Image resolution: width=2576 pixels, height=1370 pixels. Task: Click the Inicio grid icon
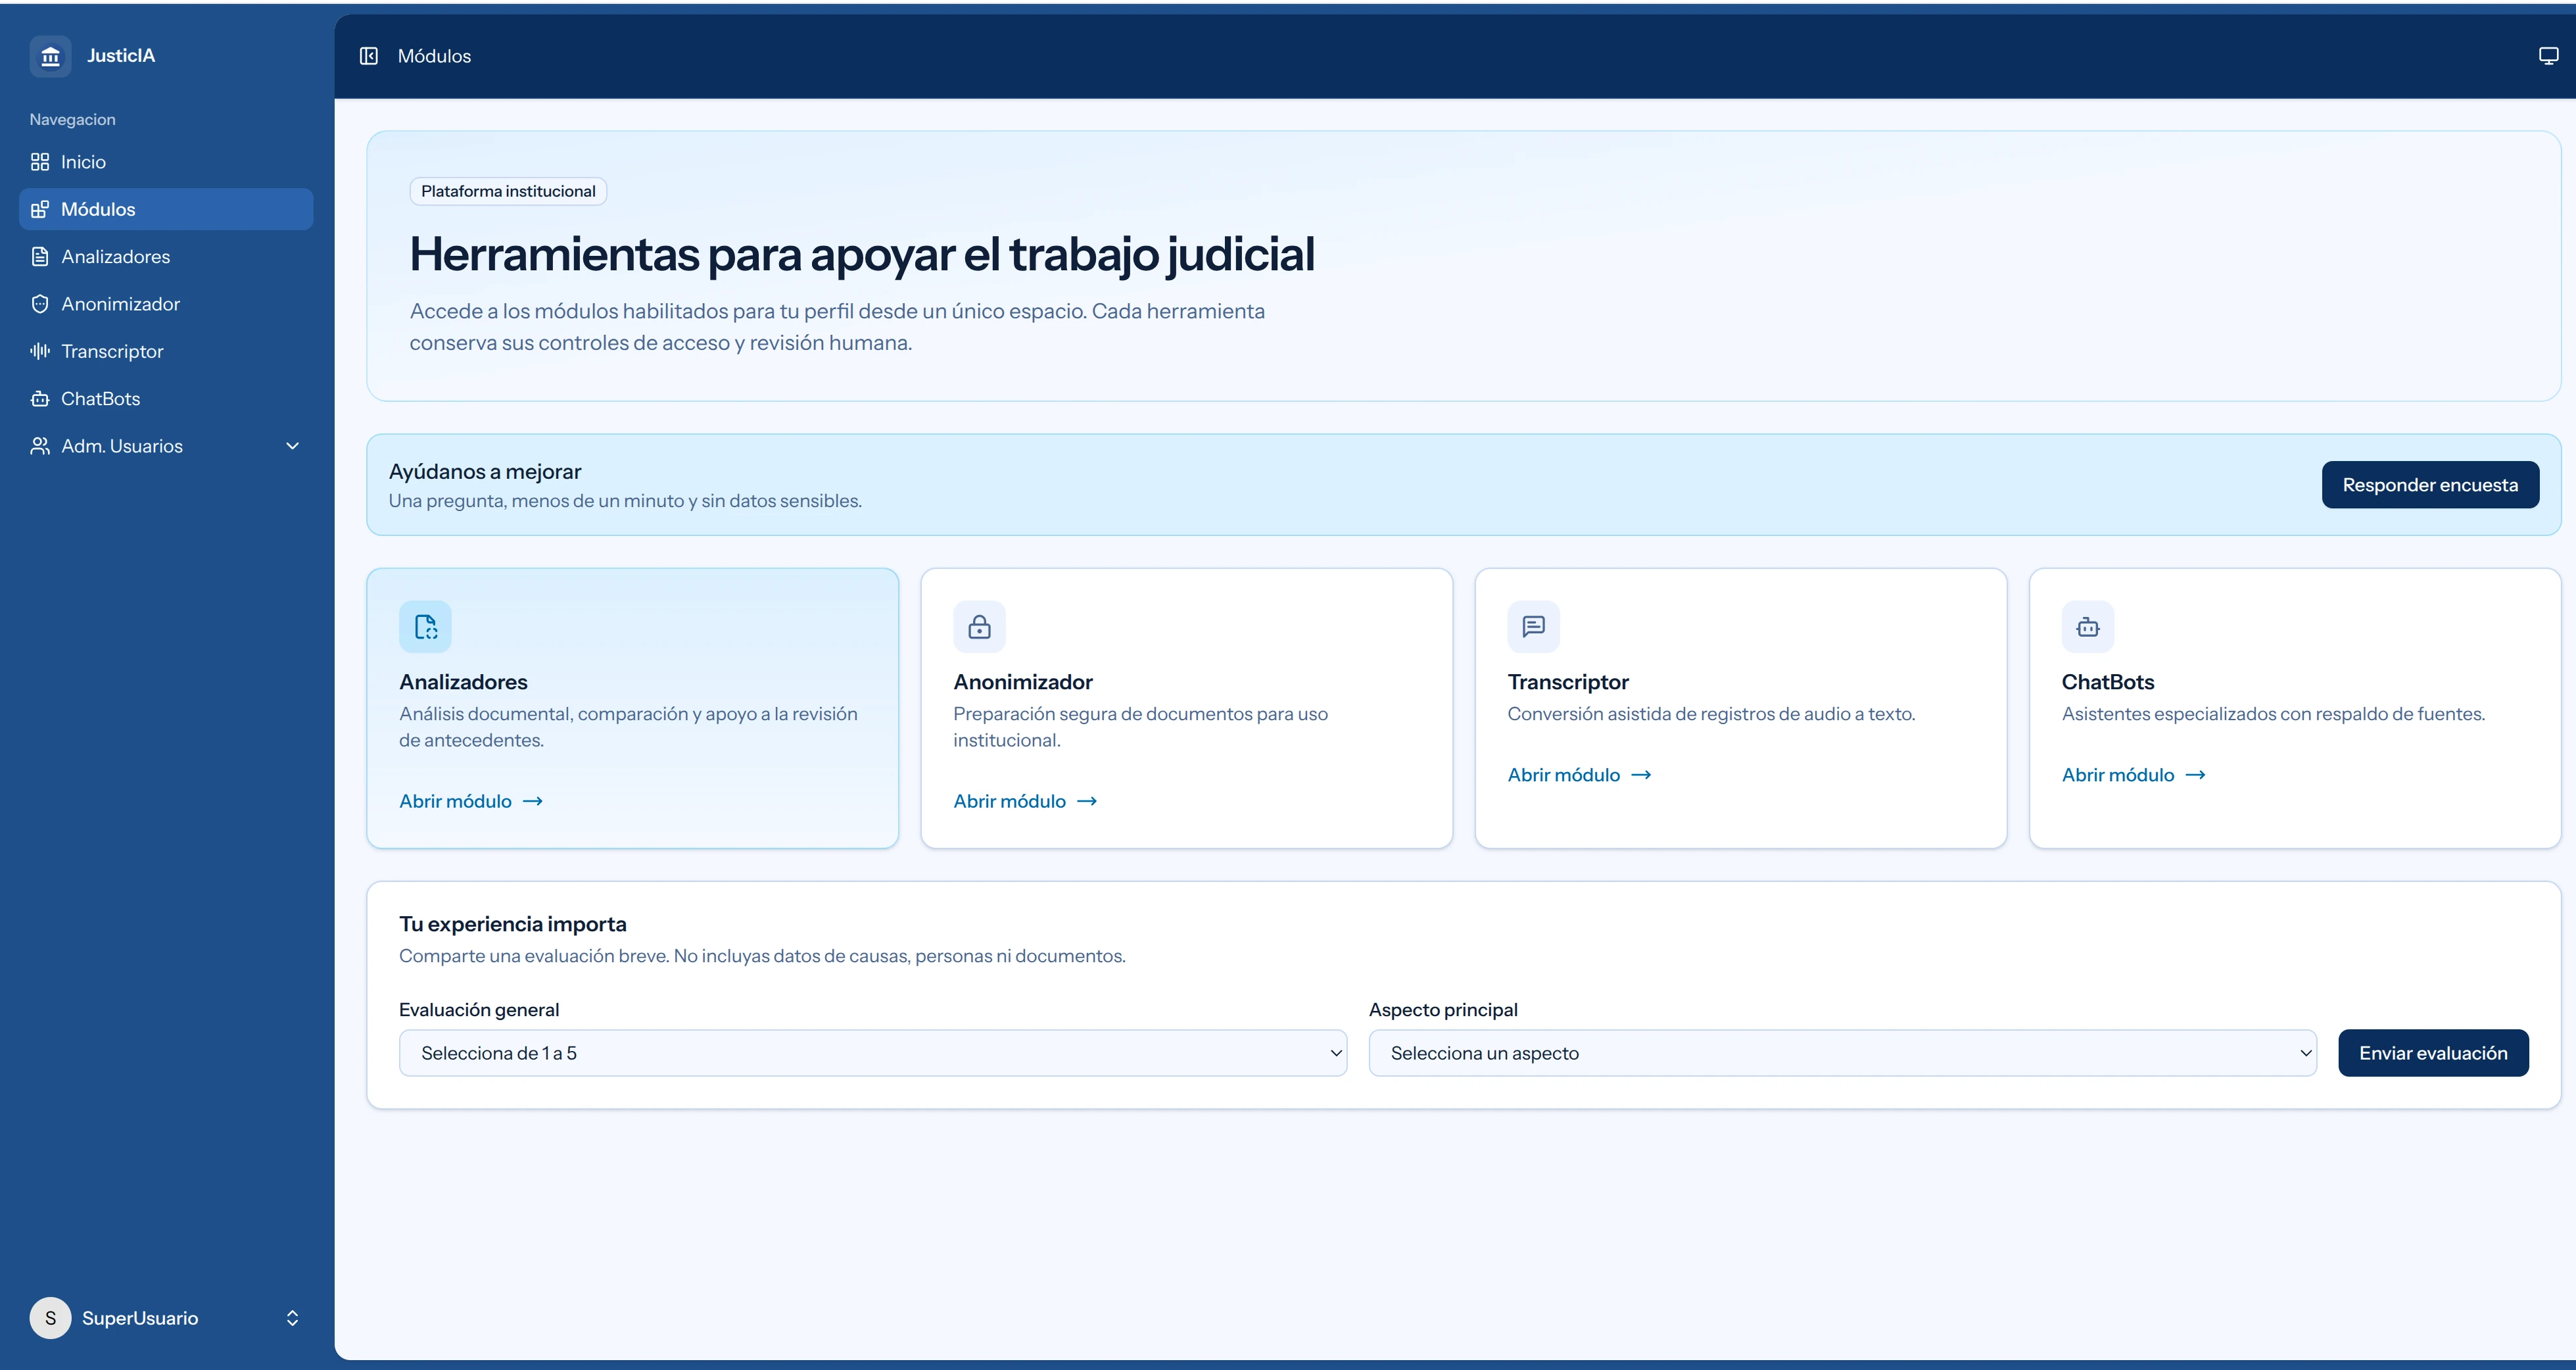pyautogui.click(x=40, y=162)
